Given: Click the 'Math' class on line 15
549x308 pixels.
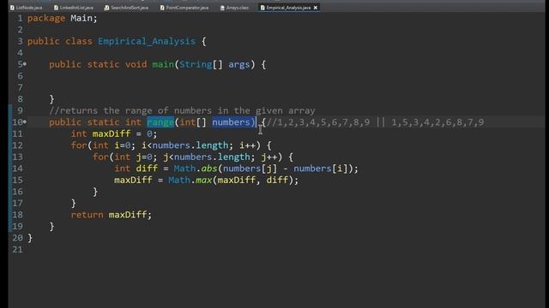Looking at the screenshot, I should pos(179,180).
